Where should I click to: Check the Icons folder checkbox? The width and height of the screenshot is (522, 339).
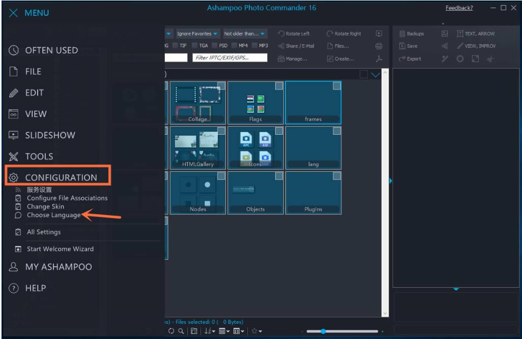279,131
